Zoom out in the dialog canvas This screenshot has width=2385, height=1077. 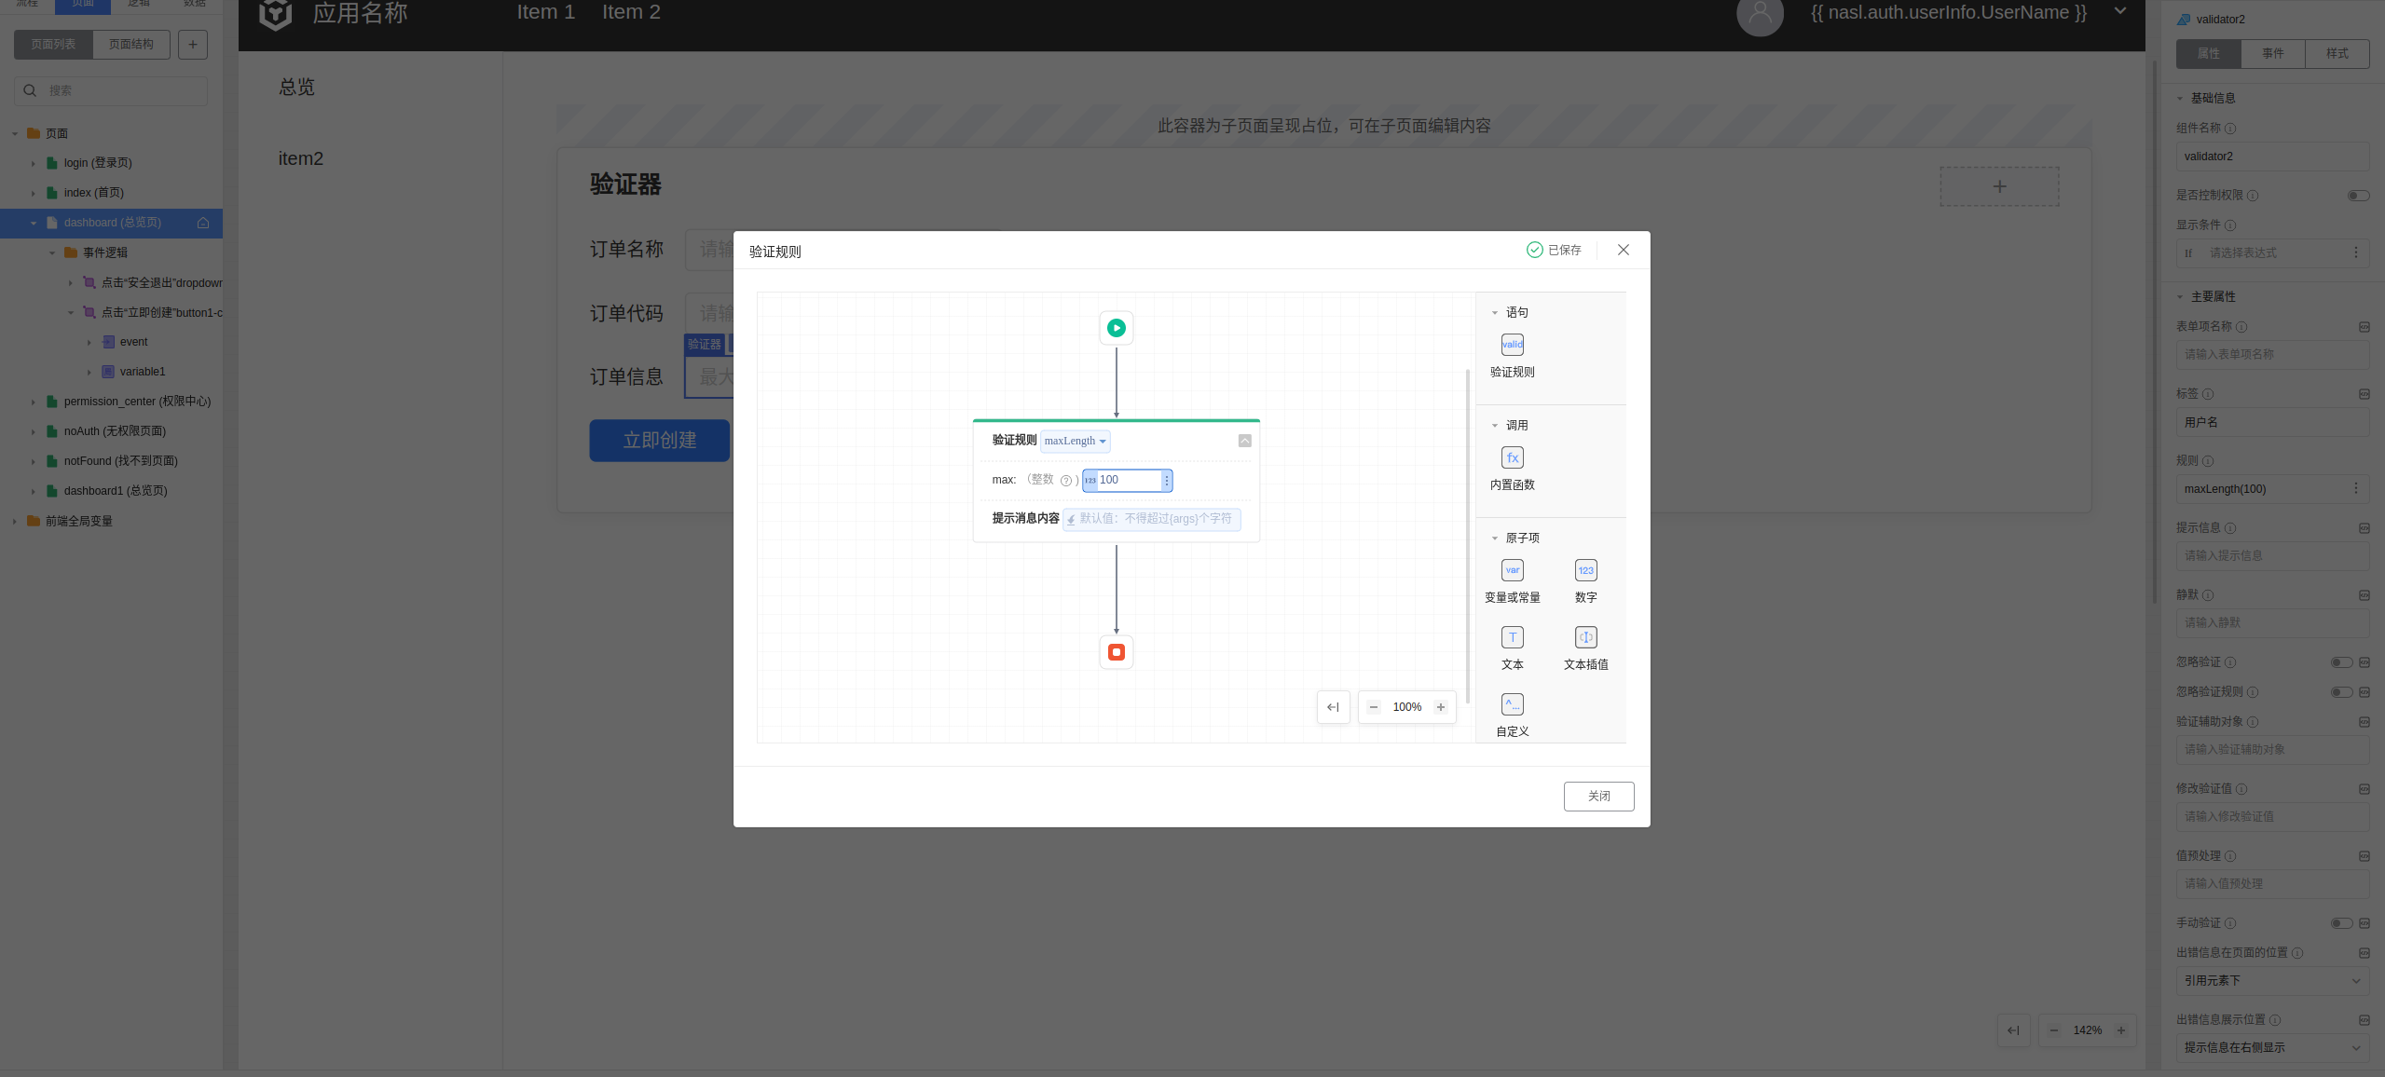pyautogui.click(x=1373, y=707)
